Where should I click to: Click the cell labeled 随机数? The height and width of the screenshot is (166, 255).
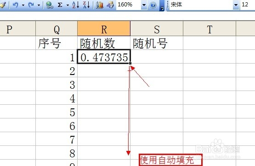[x=104, y=43]
